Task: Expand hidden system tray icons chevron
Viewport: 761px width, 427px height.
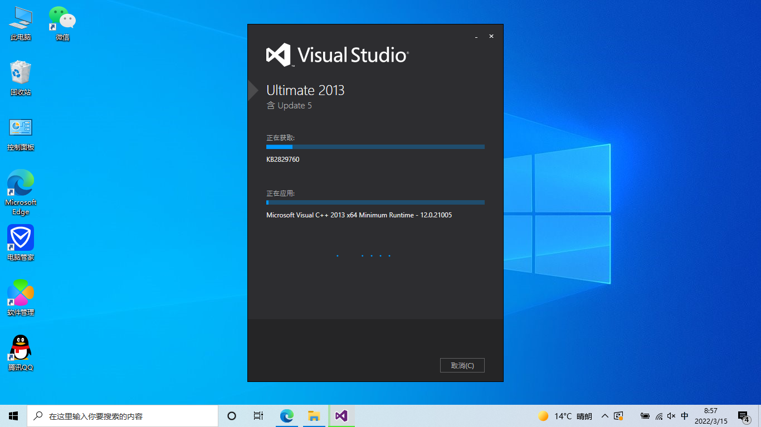Action: coord(605,416)
